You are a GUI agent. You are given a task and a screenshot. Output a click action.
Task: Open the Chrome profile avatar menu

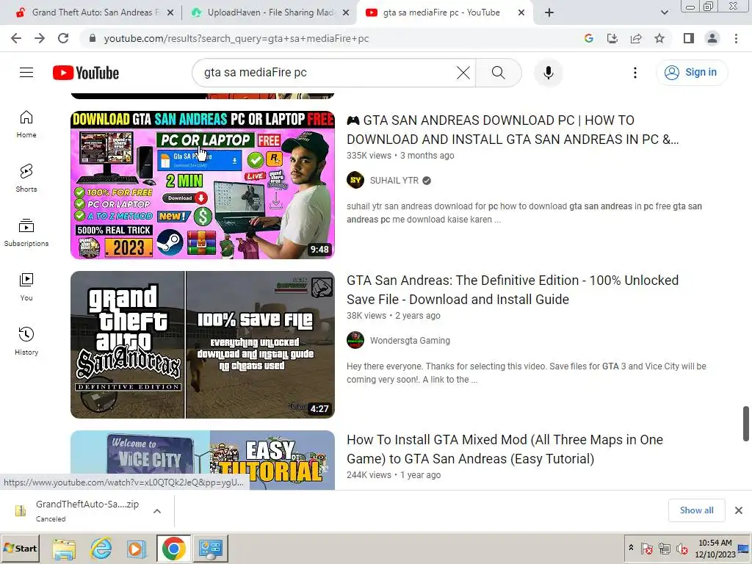(x=712, y=38)
